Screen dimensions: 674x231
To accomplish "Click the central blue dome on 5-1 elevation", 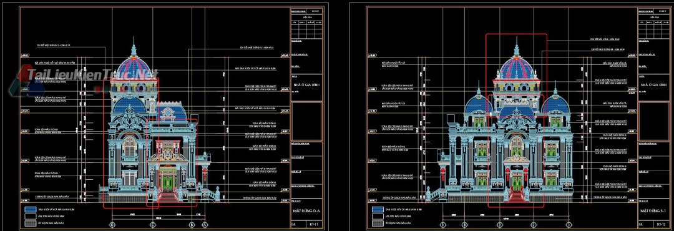I will pos(516,68).
